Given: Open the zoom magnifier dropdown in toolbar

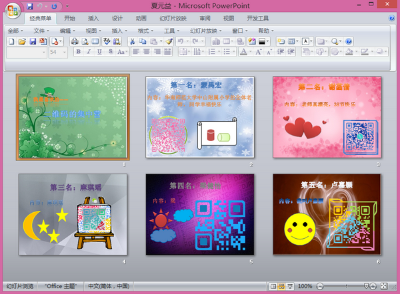Looking at the screenshot, I should tap(336, 41).
